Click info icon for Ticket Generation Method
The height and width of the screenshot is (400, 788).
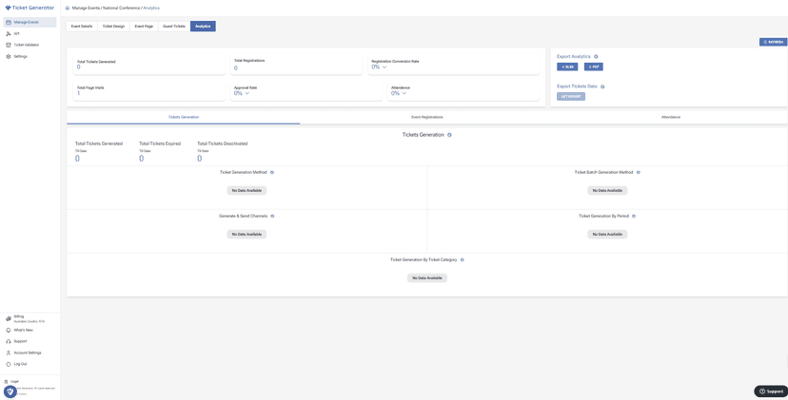click(272, 172)
